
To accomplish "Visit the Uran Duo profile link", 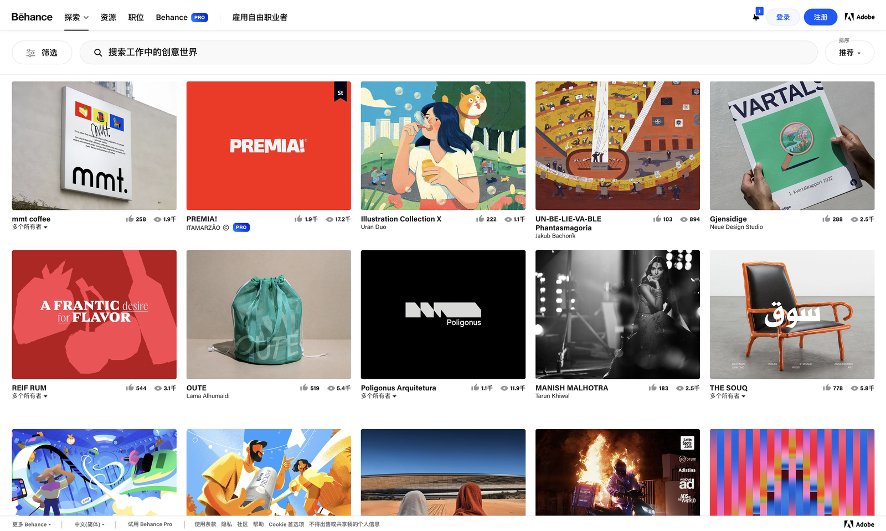I will click(x=374, y=227).
